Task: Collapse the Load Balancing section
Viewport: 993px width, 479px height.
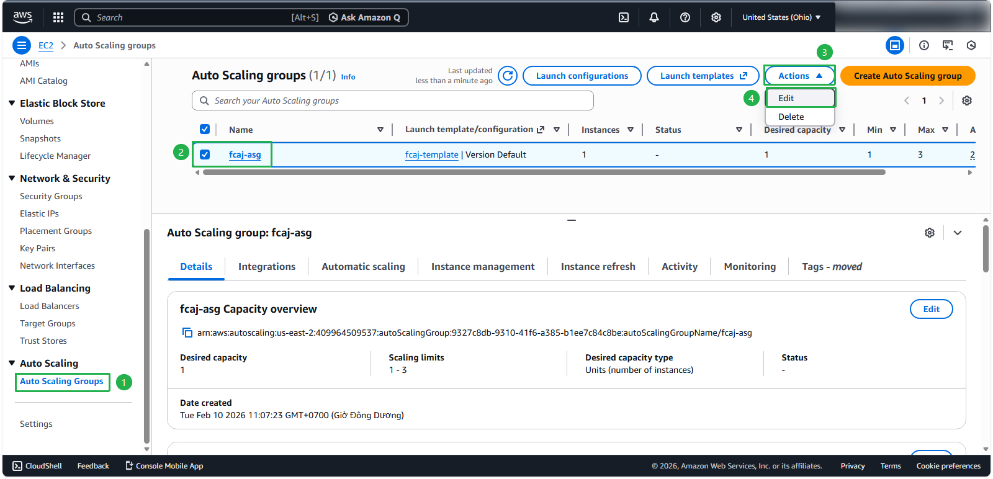Action: [x=12, y=288]
